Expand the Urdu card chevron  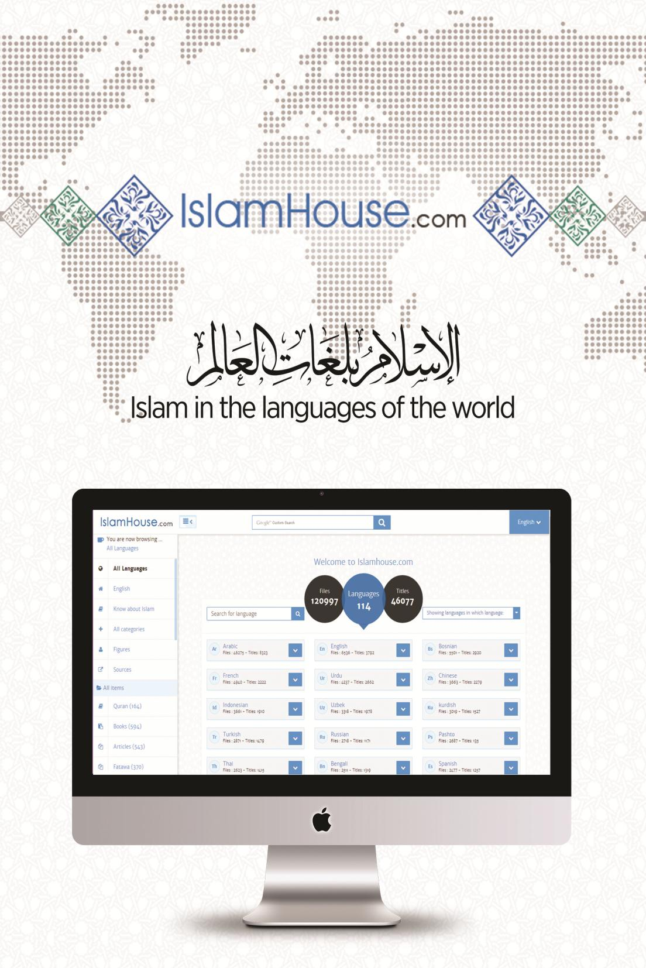[x=403, y=679]
